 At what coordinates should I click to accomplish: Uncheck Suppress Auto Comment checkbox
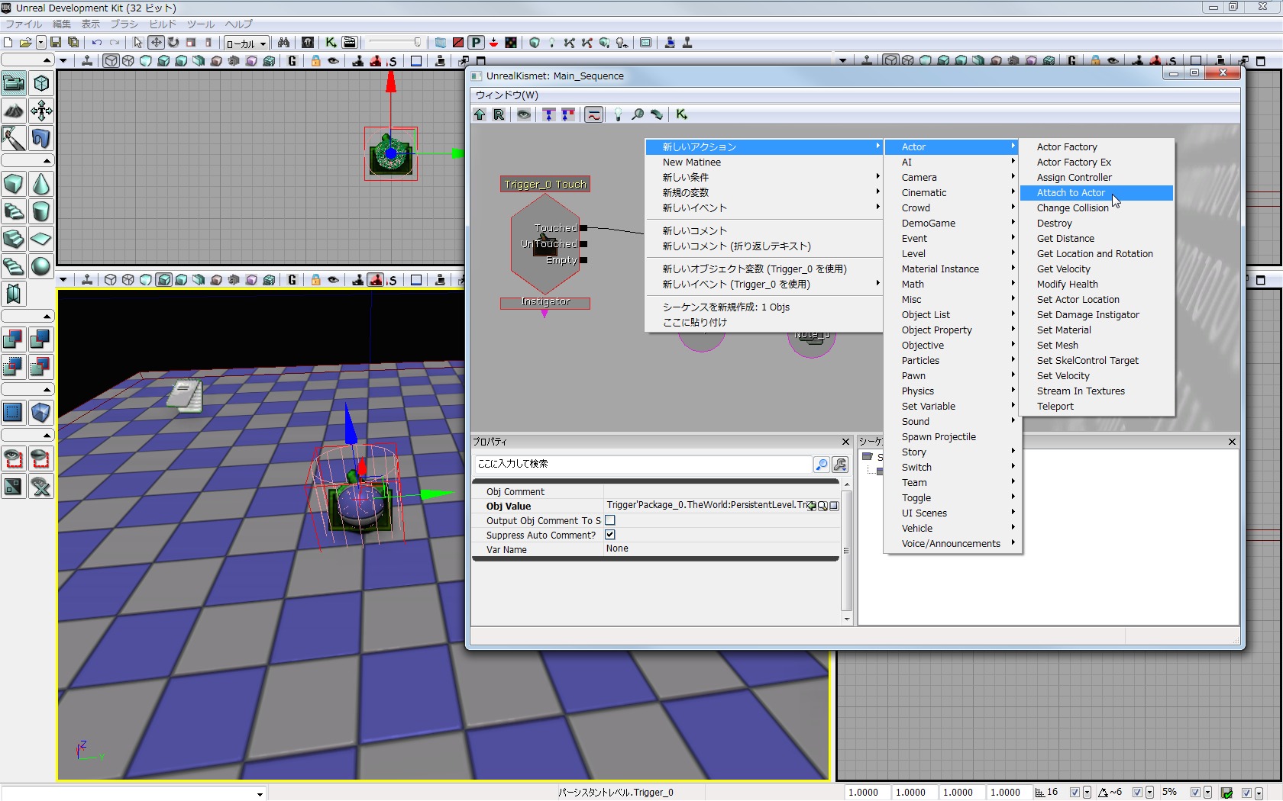click(x=610, y=535)
